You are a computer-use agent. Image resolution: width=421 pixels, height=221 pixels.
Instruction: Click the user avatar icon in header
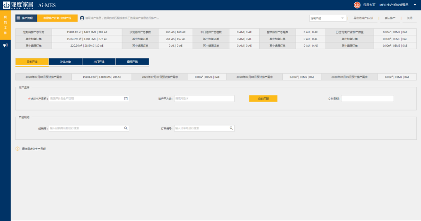point(357,5)
